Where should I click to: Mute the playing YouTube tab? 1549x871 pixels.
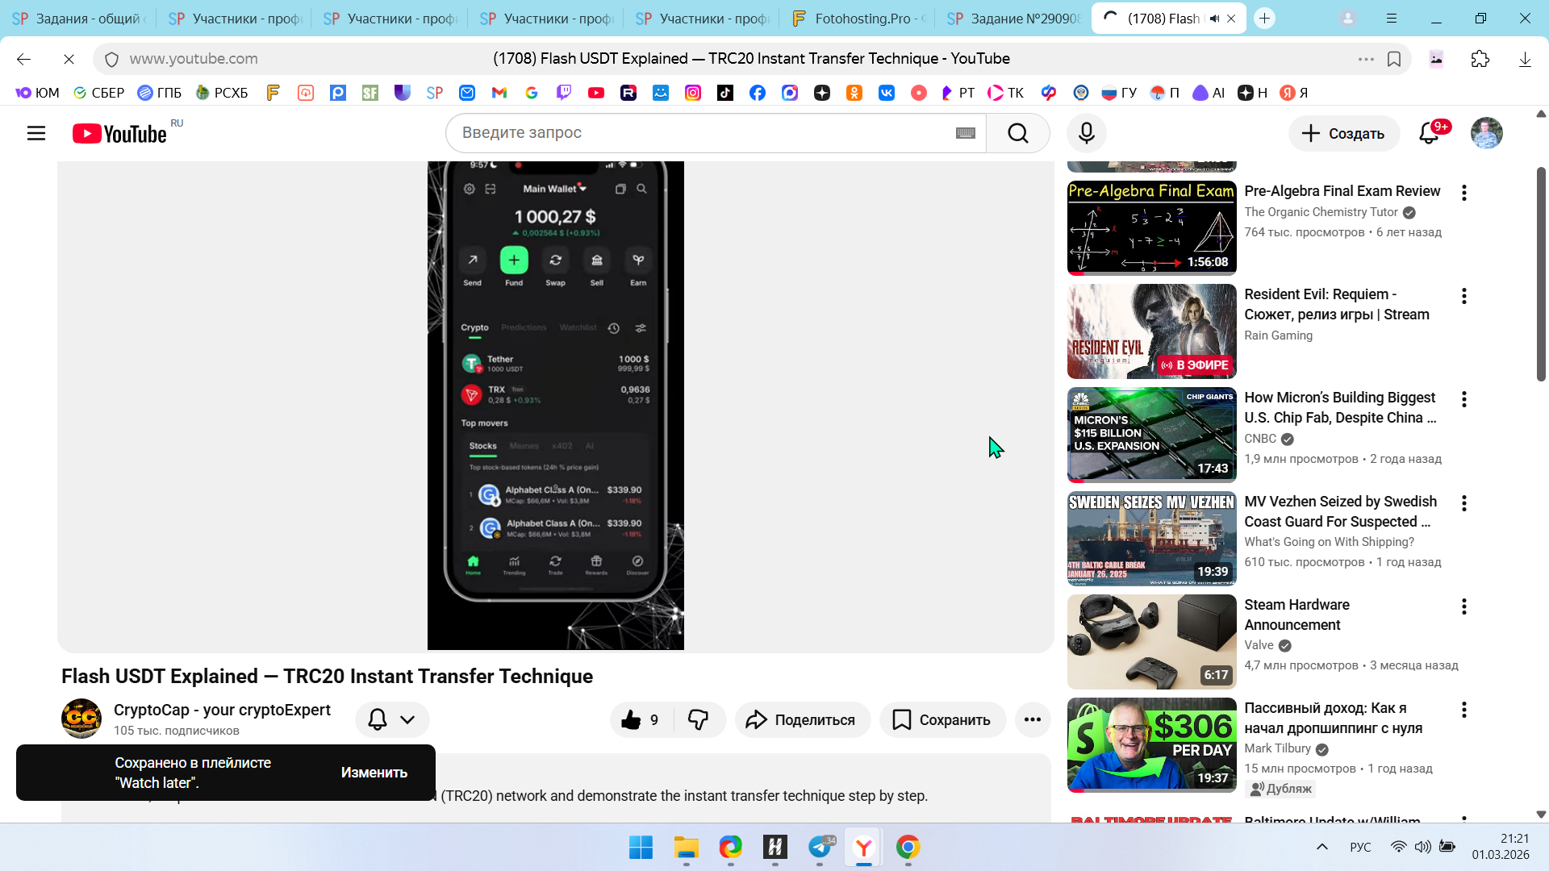pyautogui.click(x=1214, y=19)
